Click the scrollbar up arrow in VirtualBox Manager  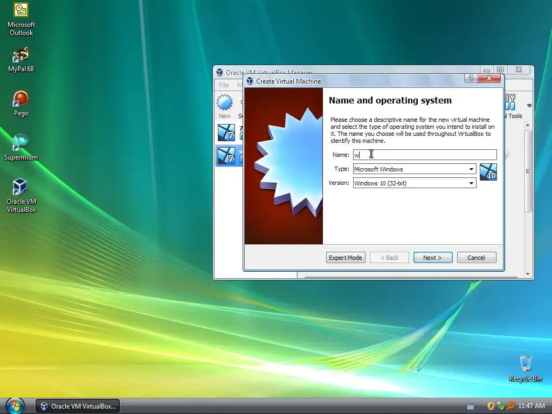527,125
